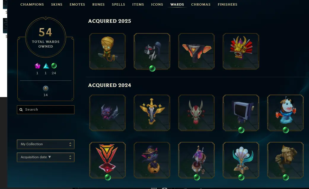Select the red dragon mask ward

click(x=241, y=51)
